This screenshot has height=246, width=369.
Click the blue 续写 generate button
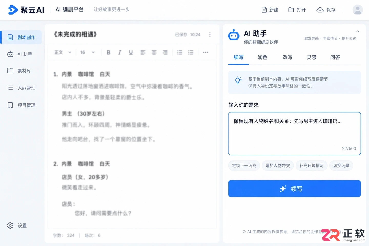click(x=294, y=189)
